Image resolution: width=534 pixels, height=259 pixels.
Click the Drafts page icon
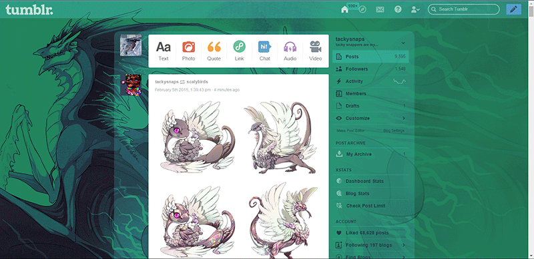point(338,106)
